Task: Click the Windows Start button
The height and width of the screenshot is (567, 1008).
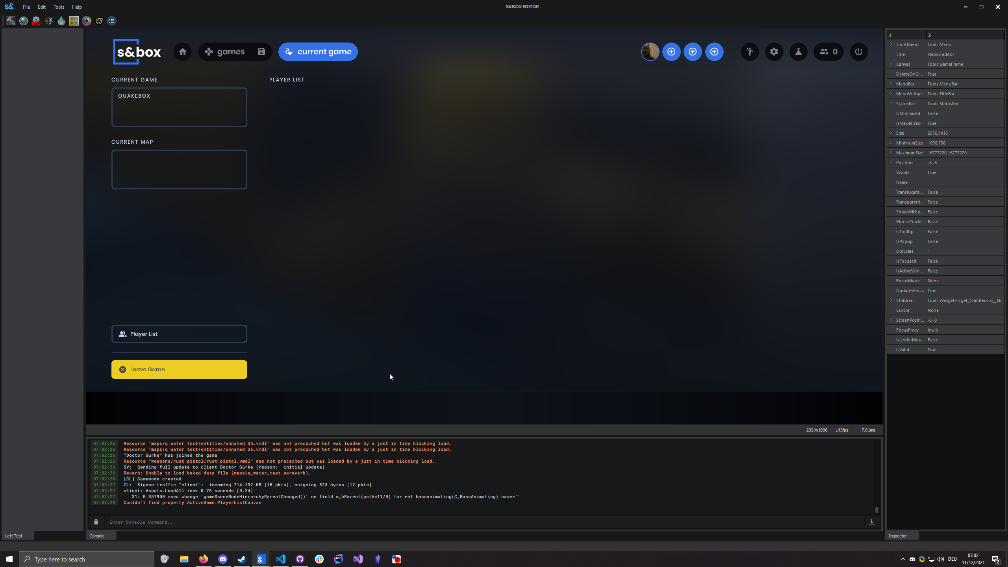Action: click(9, 559)
